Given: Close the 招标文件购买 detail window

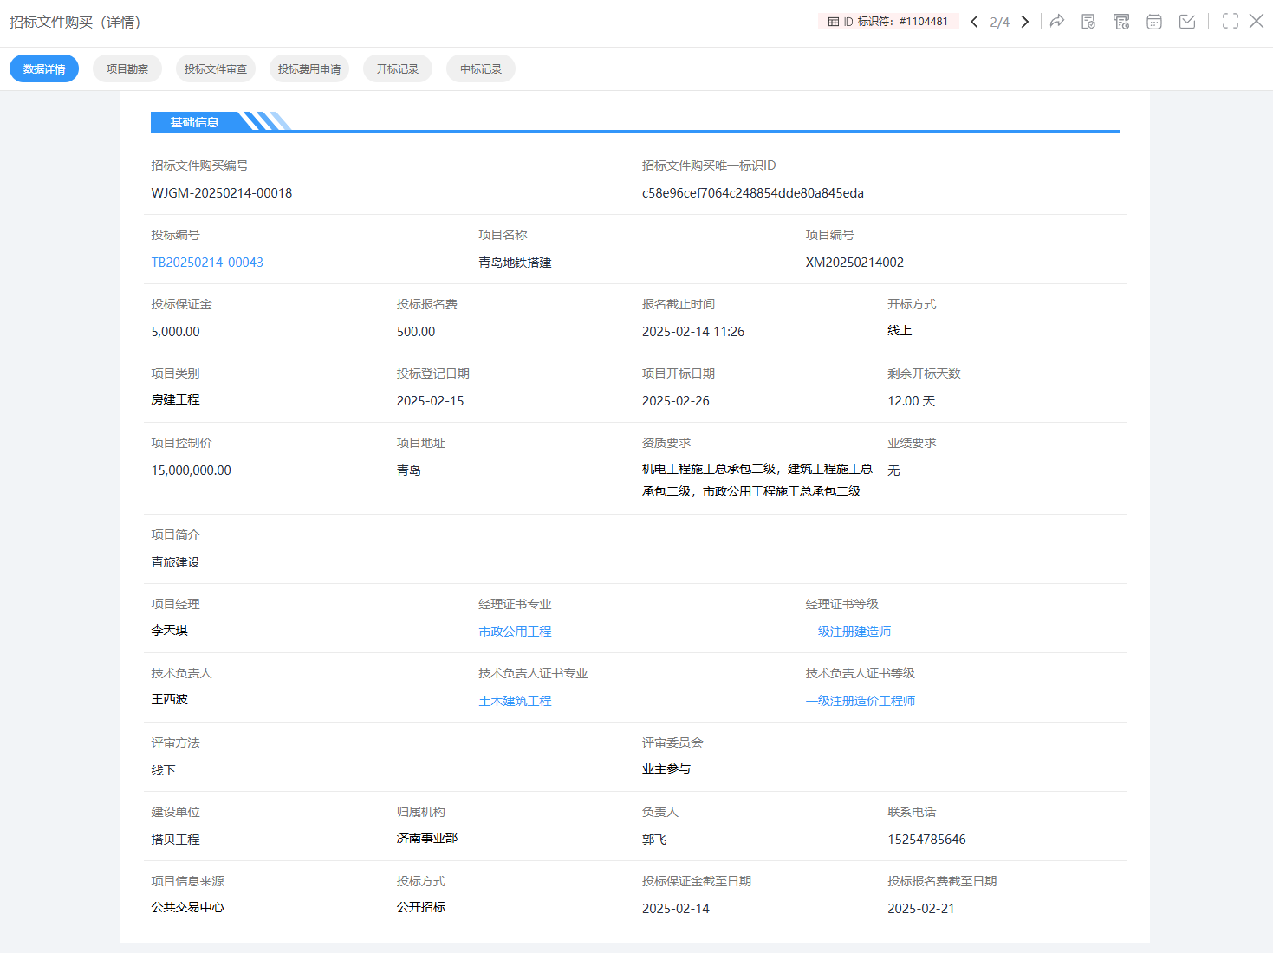Looking at the screenshot, I should (x=1257, y=22).
